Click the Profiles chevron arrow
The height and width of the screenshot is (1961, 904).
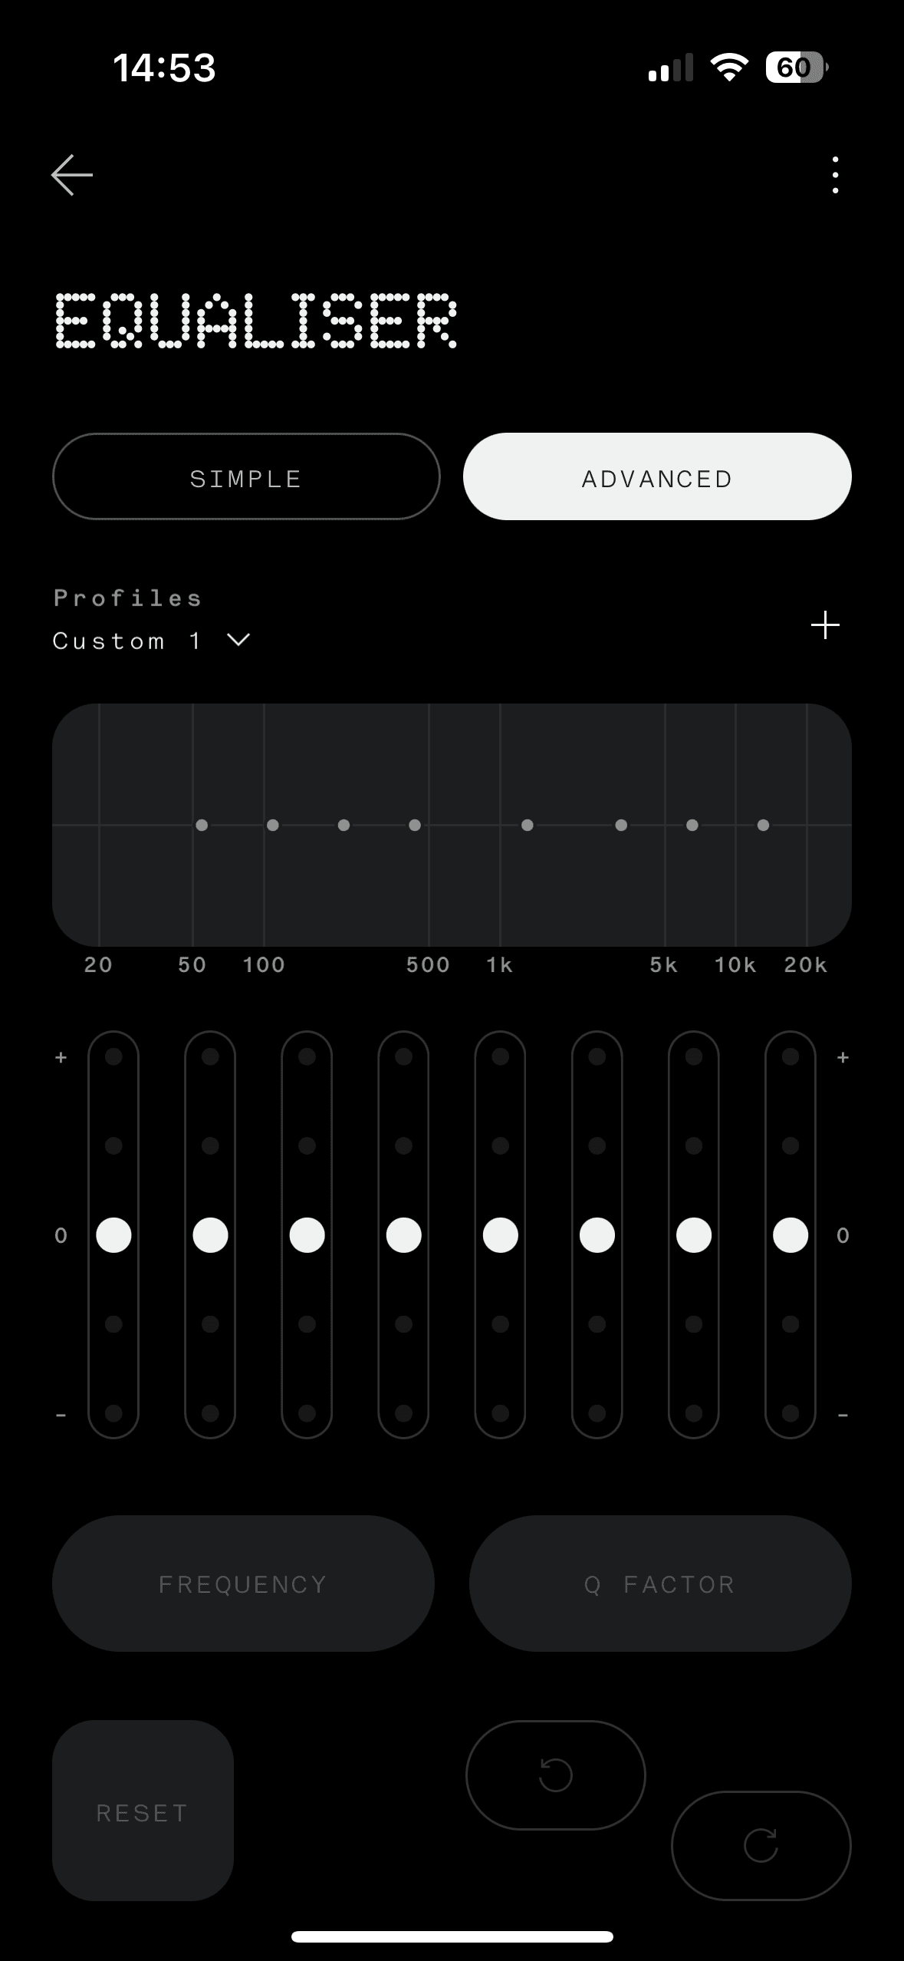pos(239,640)
